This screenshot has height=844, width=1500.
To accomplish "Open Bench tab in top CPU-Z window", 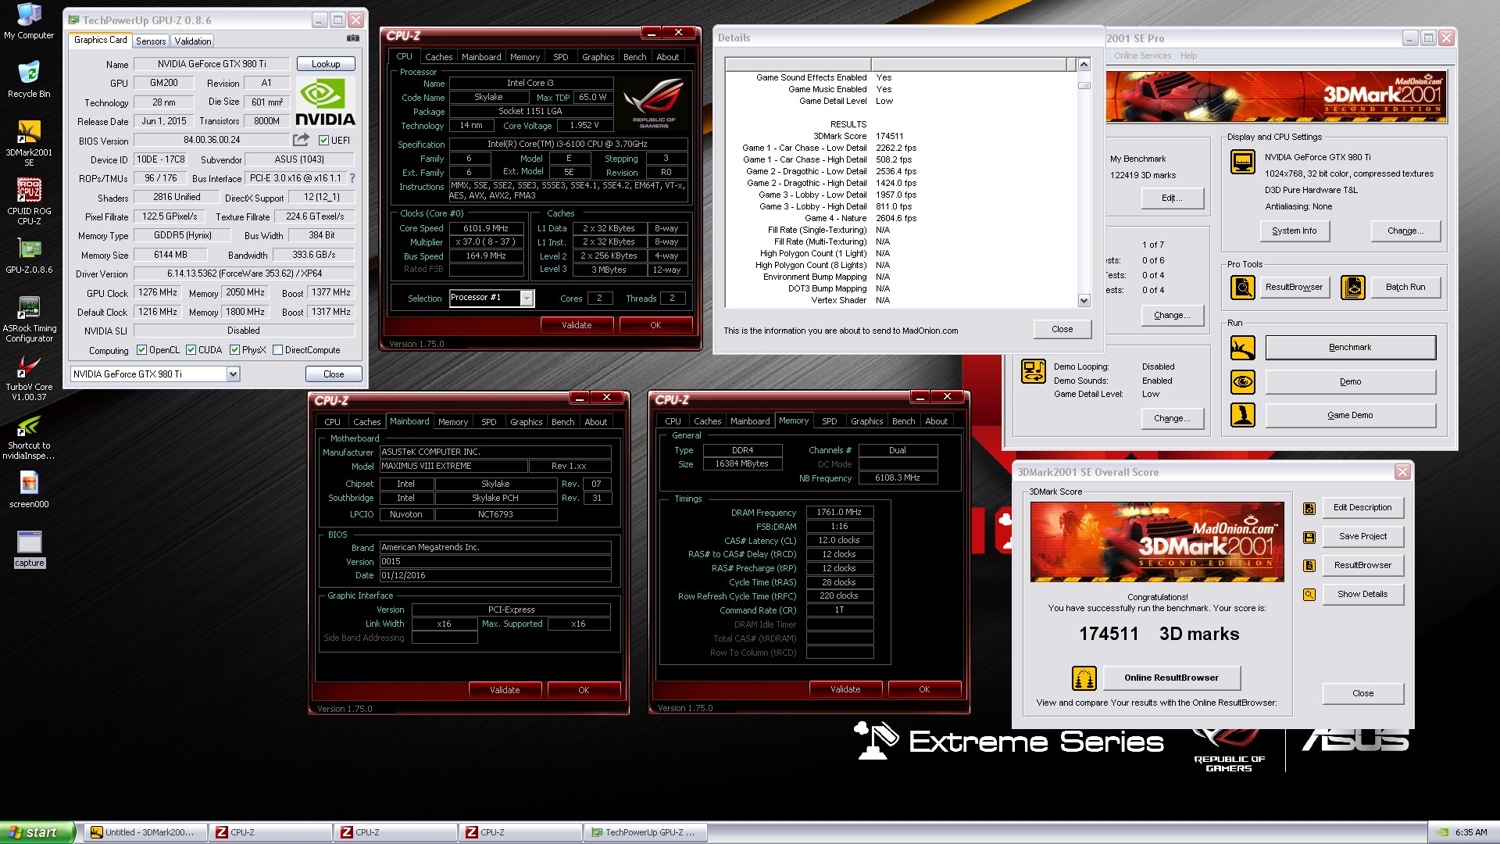I will [634, 57].
